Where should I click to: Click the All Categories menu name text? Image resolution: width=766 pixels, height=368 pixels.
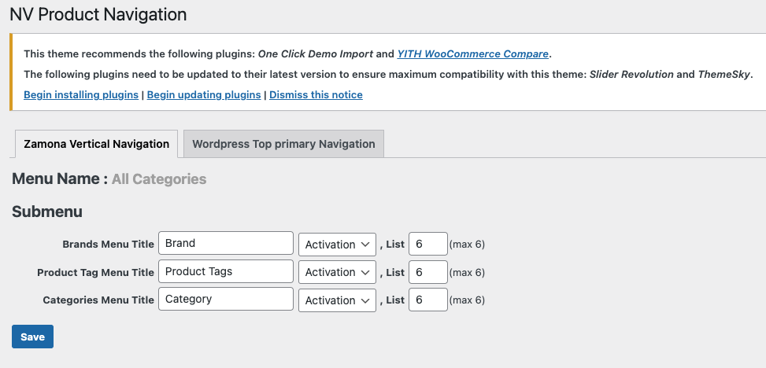tap(159, 179)
